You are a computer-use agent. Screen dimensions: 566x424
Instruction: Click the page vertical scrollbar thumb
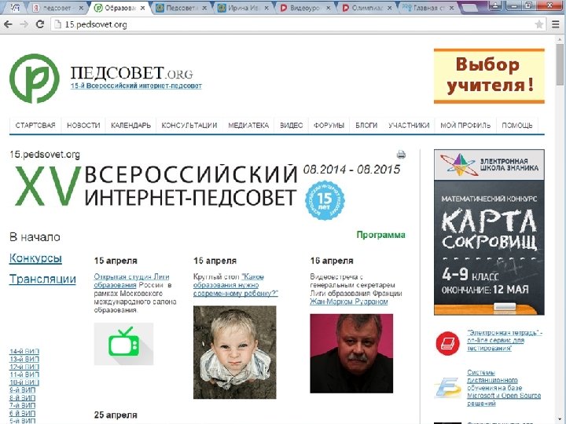[x=560, y=65]
